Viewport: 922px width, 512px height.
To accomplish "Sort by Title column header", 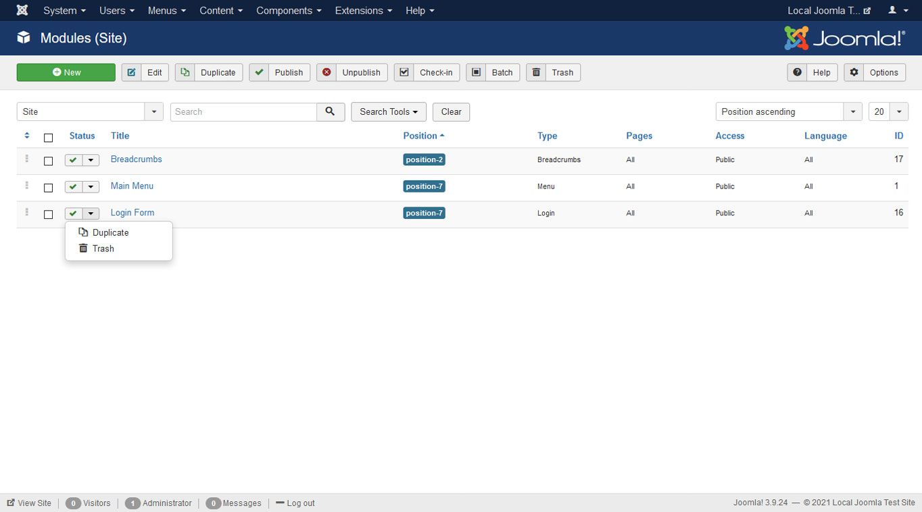I will [120, 136].
